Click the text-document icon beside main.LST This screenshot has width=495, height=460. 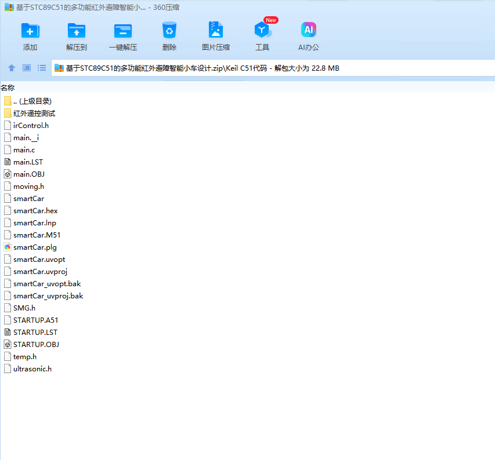(8, 162)
